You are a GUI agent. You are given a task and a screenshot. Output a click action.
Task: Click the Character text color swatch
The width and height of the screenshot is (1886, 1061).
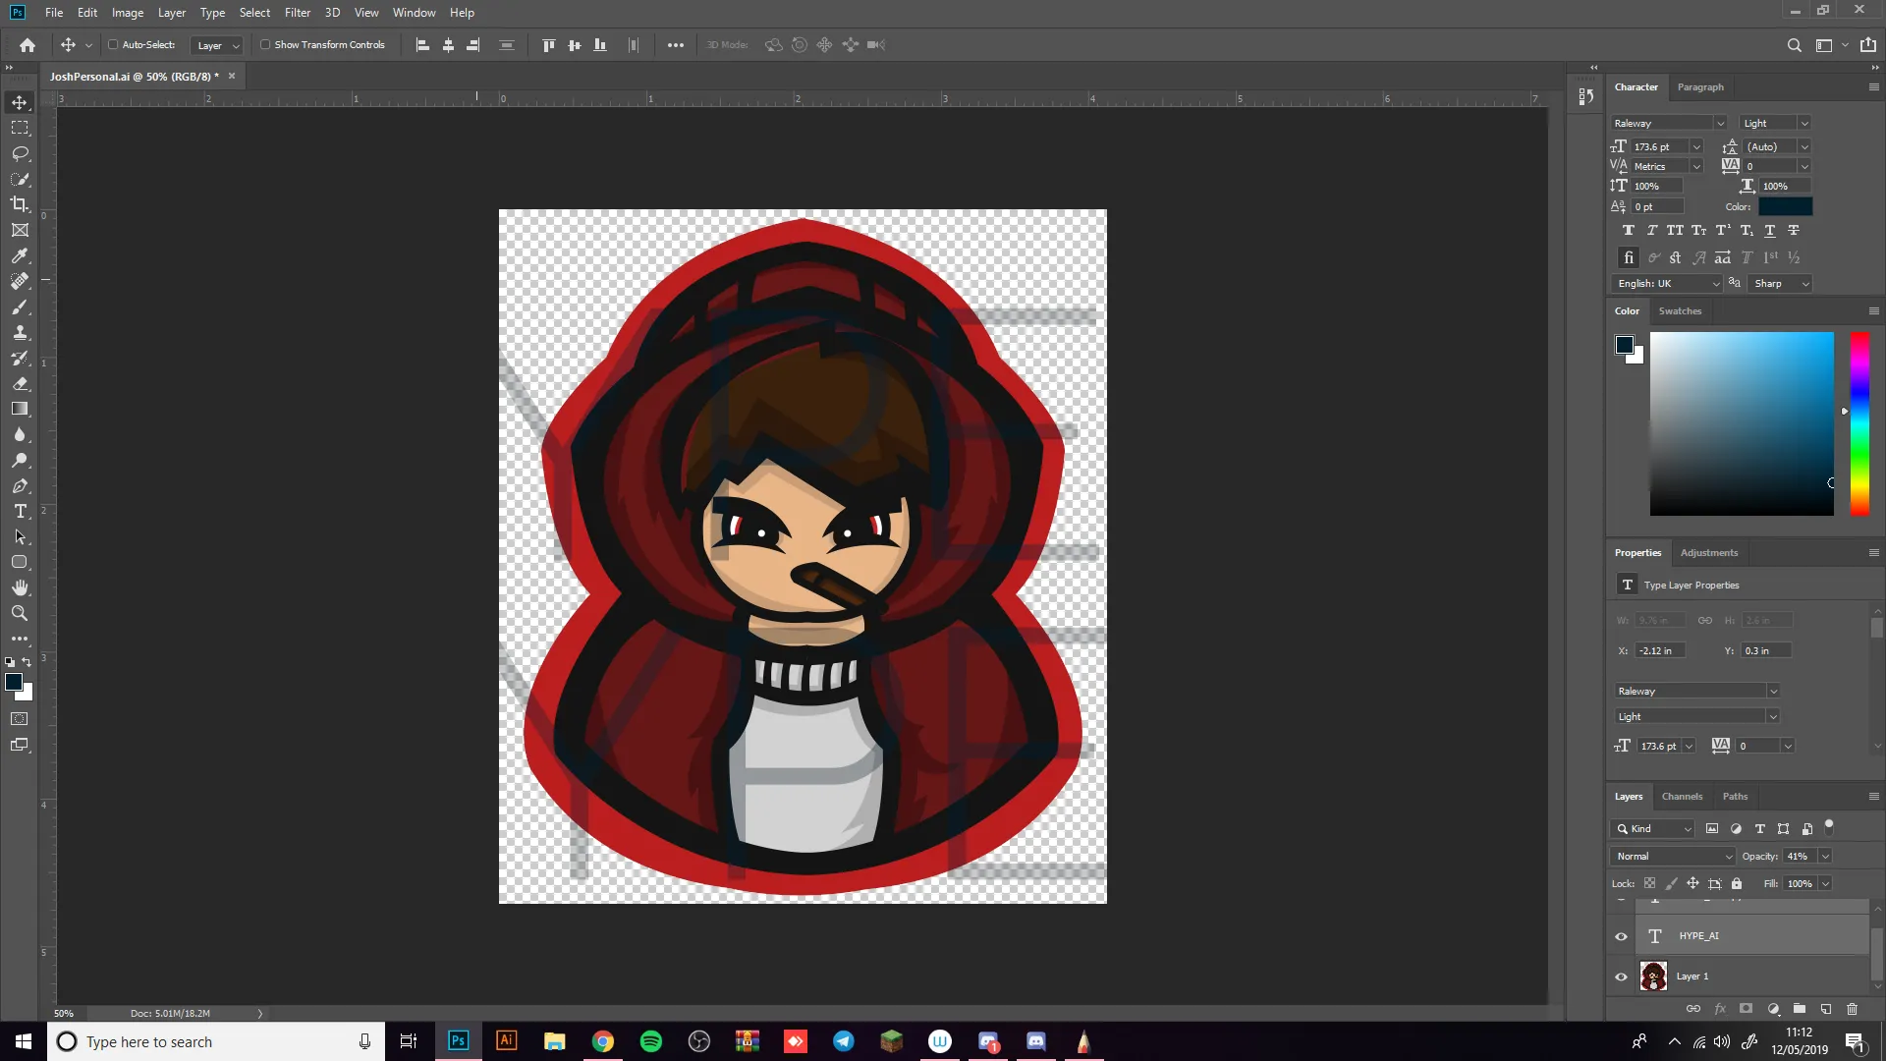1785,207
